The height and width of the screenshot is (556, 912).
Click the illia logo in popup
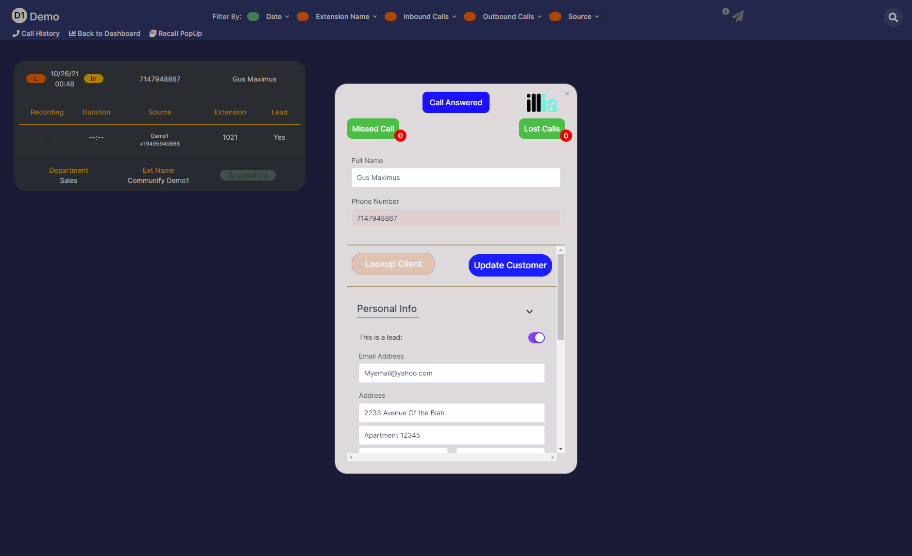(541, 103)
